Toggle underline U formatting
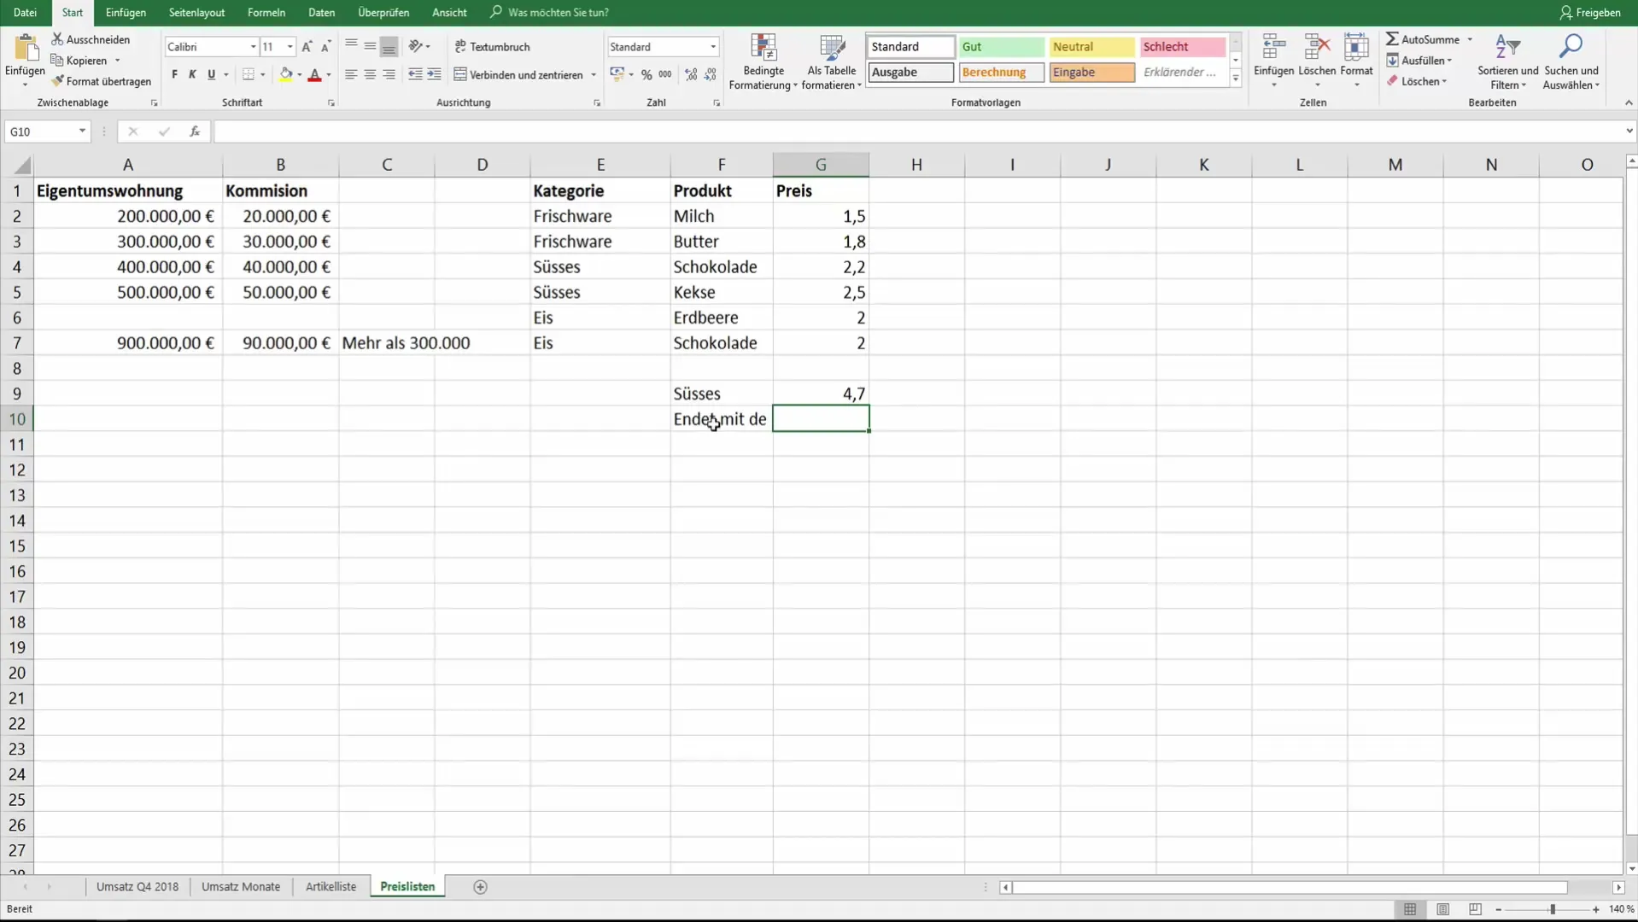The height and width of the screenshot is (922, 1638). pyautogui.click(x=211, y=75)
